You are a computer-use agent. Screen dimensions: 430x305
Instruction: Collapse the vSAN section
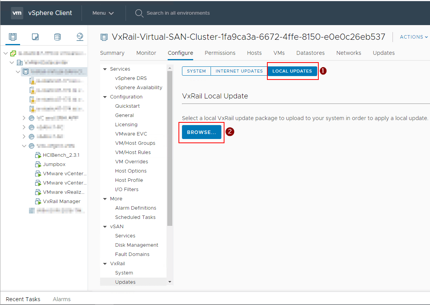pos(105,227)
